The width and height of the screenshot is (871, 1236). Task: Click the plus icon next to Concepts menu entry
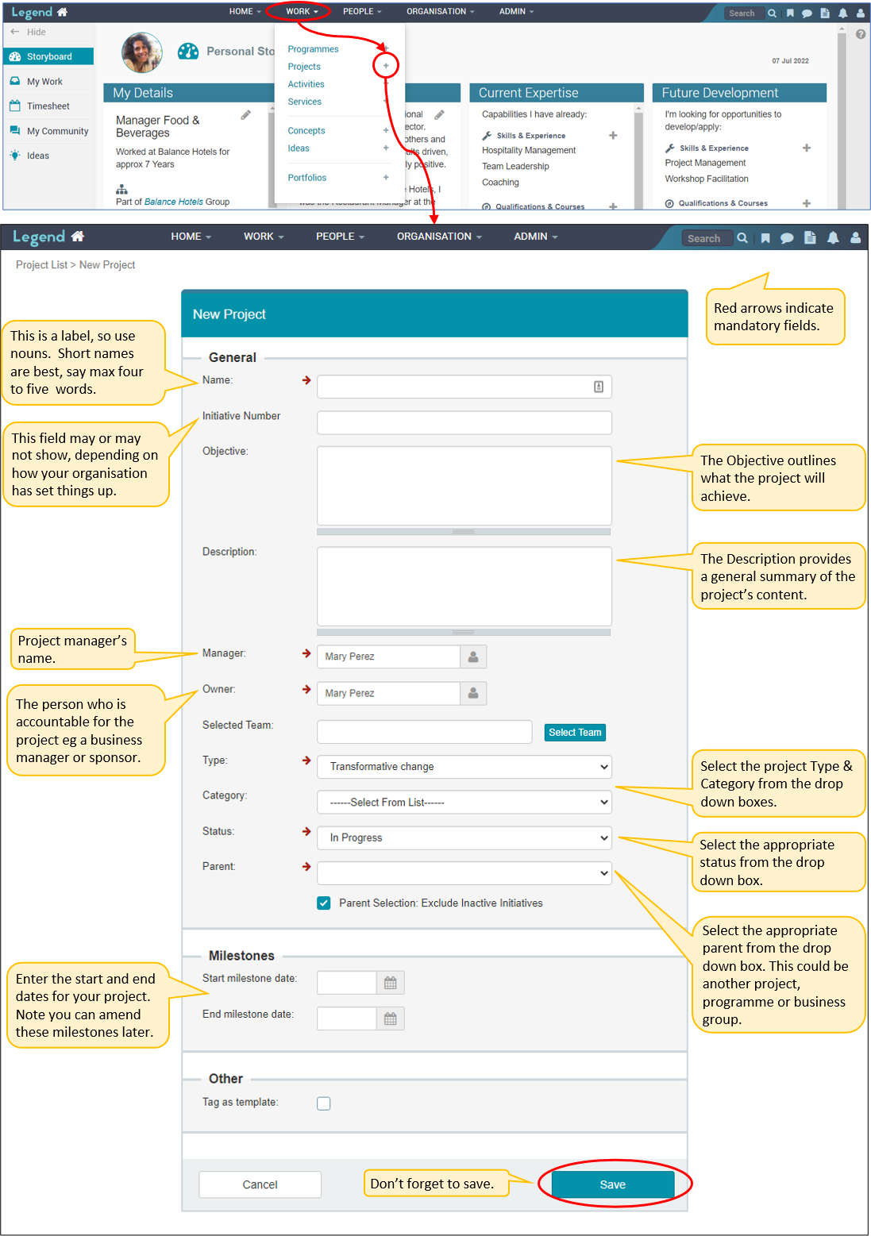click(x=386, y=130)
